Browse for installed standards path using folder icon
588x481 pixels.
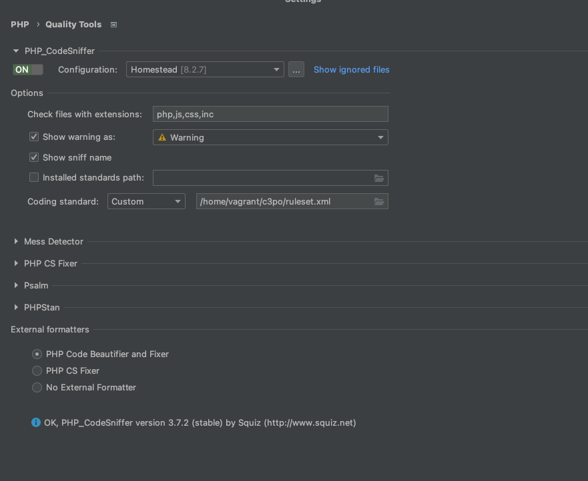point(378,177)
